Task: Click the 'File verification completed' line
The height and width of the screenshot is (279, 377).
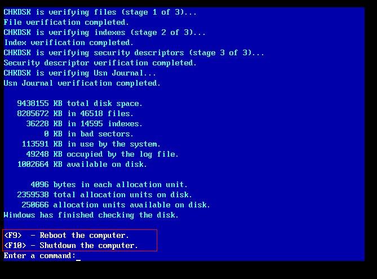Action: pos(66,22)
